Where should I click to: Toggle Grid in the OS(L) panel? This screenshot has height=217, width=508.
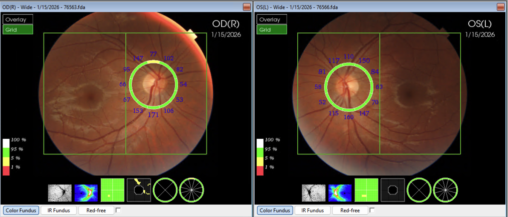[272, 30]
